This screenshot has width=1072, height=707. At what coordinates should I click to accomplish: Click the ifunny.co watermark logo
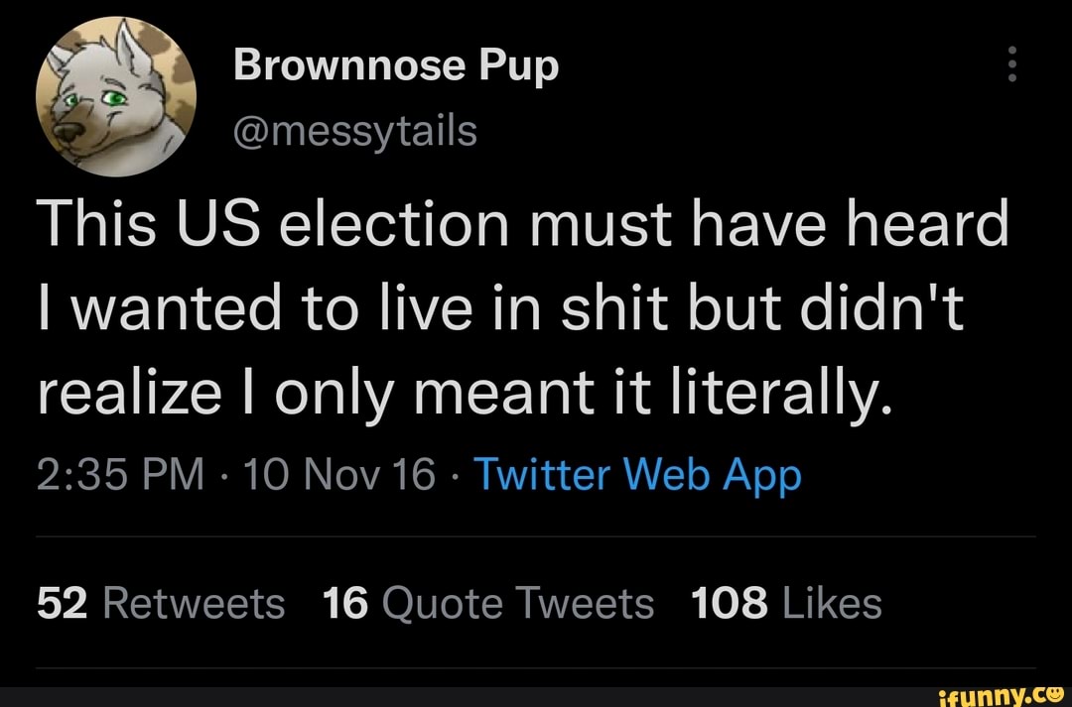(x=1003, y=693)
